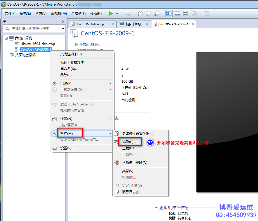Screen dimensions: 258x221
Task: Close the CentOS-7.9-2009-1 tab
Action: [193, 24]
